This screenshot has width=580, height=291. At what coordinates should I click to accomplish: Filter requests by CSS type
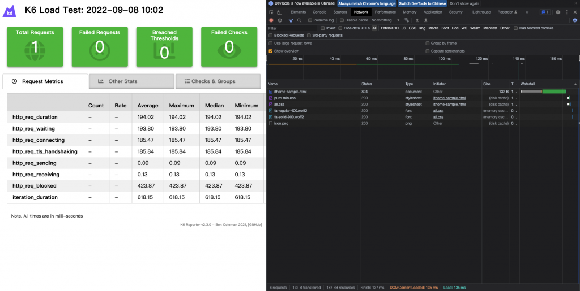click(412, 28)
